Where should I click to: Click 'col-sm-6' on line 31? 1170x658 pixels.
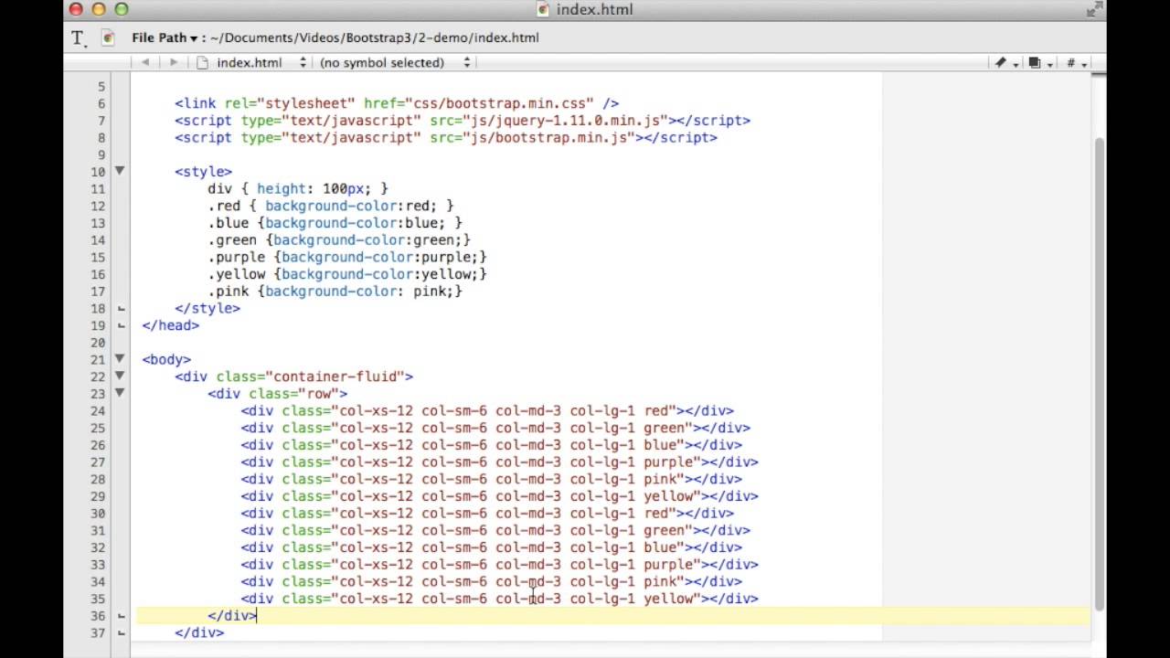coord(454,530)
